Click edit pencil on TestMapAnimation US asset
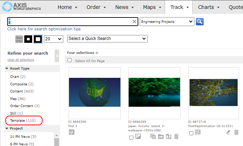Viewport: 243px width, 146px height. coord(229,132)
